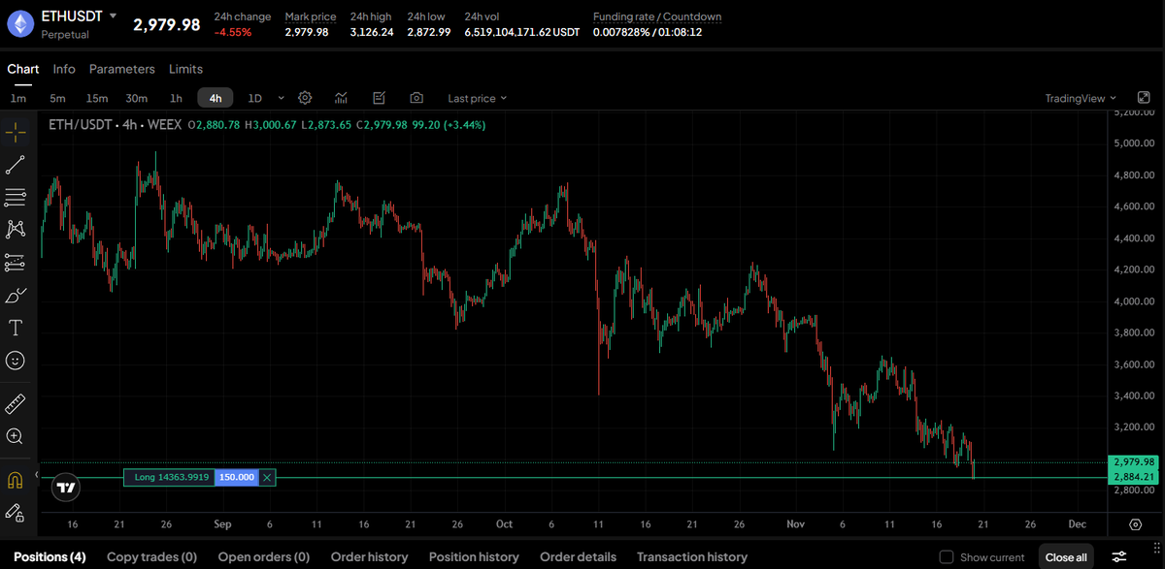Select the 4h timeframe
This screenshot has width=1165, height=569.
pyautogui.click(x=215, y=98)
